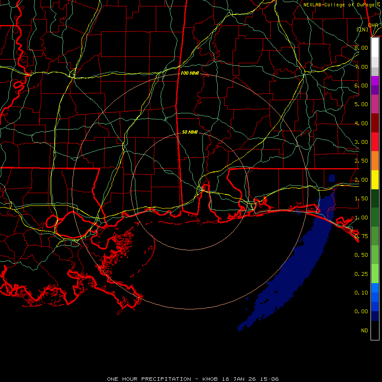
Task: Select the black ND swatch at scale bottom
Action: coord(375,330)
